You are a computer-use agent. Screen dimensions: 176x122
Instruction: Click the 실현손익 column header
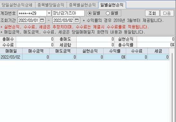point(90,51)
